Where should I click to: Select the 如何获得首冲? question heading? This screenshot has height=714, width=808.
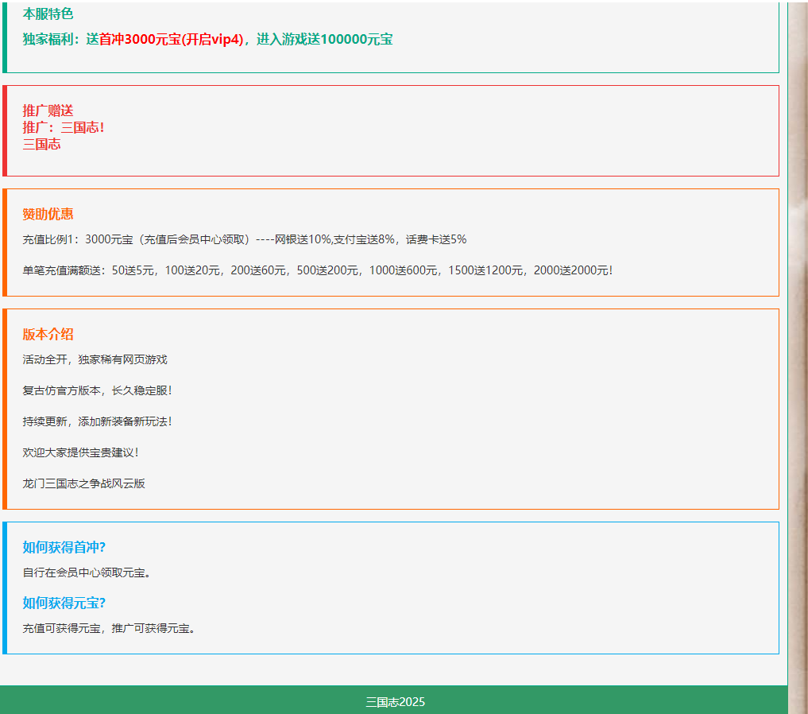point(64,547)
